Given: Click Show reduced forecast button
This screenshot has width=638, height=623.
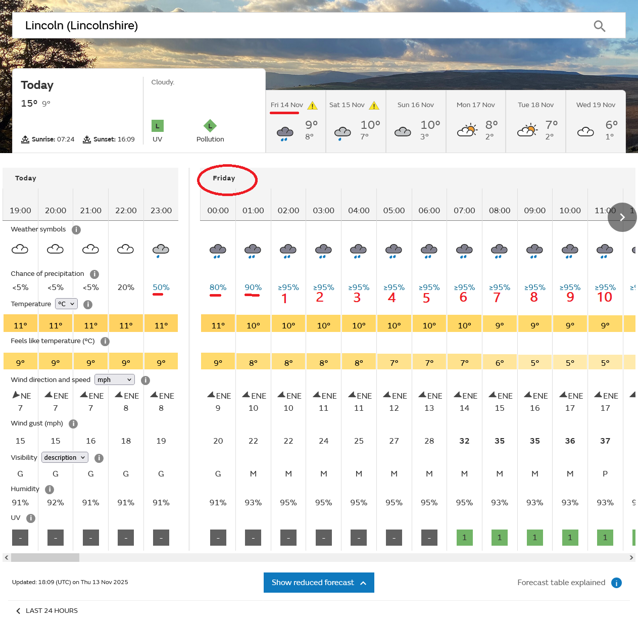Looking at the screenshot, I should tap(319, 583).
